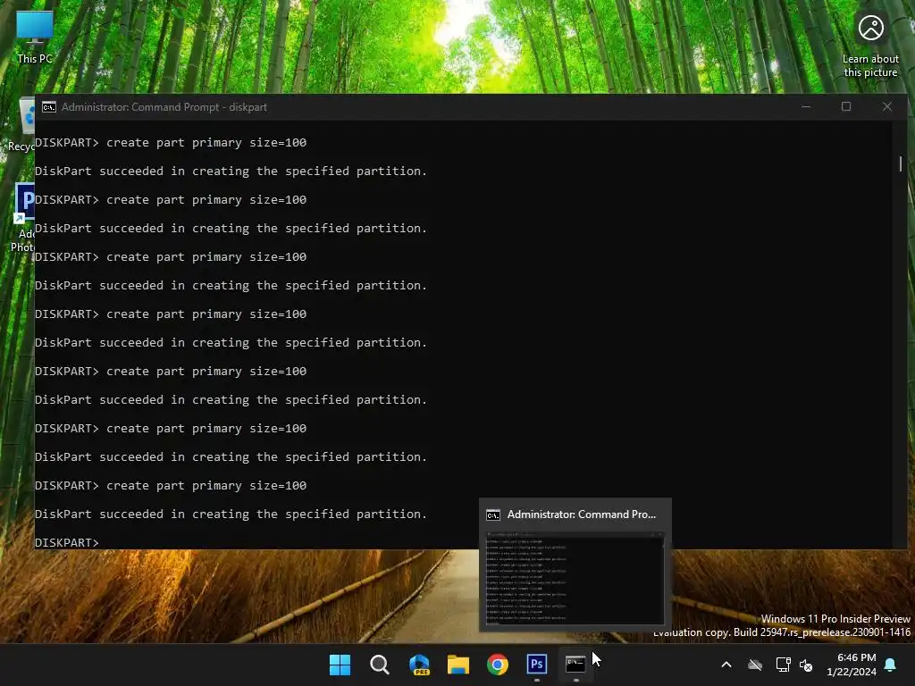Open the network status tray icon
The width and height of the screenshot is (915, 686).
tap(783, 665)
